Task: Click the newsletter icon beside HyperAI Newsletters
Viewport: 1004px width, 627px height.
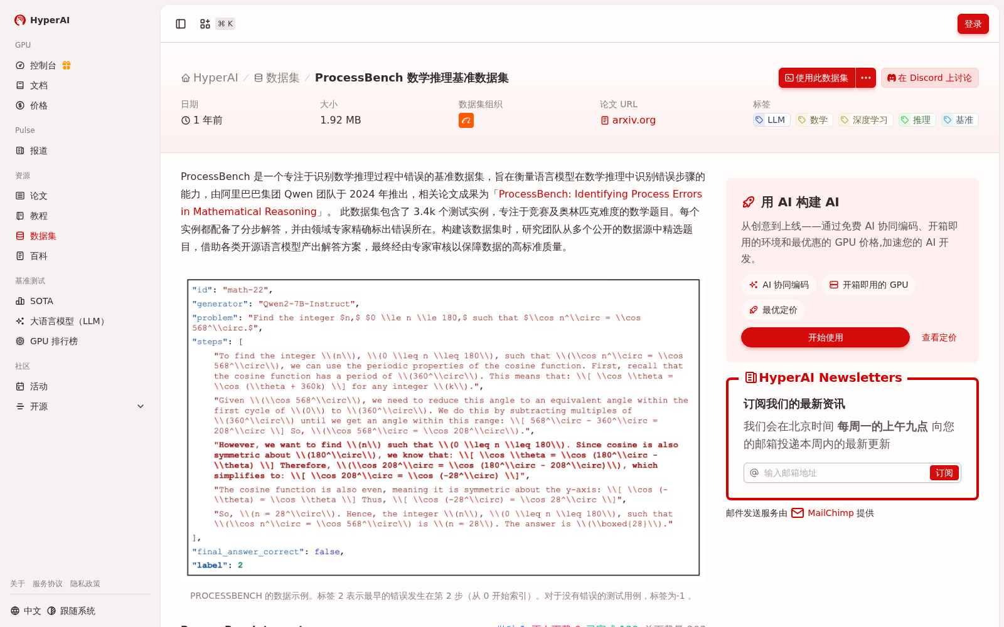Action: coord(750,377)
